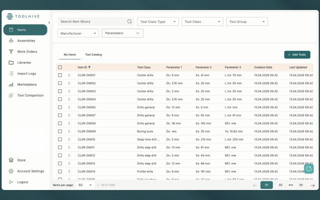
Task: Switch to the Tool Catalog tab
Action: pyautogui.click(x=93, y=54)
